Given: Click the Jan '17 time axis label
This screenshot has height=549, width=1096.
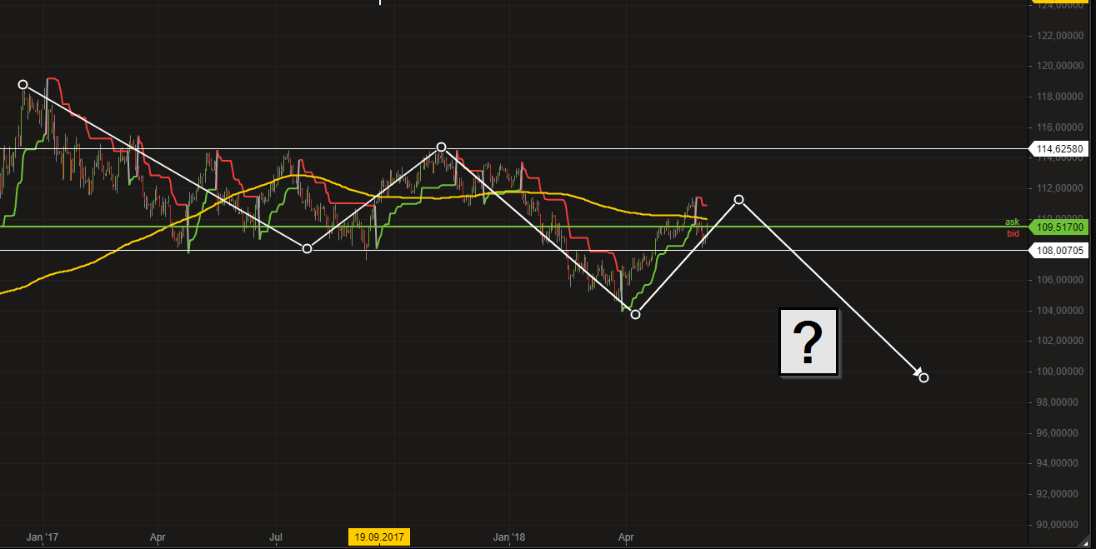Looking at the screenshot, I should pyautogui.click(x=42, y=537).
